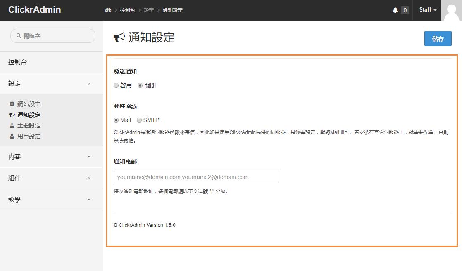This screenshot has height=271, width=462.
Task: Collapse the 設定 sidebar section chevron
Action: 89,84
